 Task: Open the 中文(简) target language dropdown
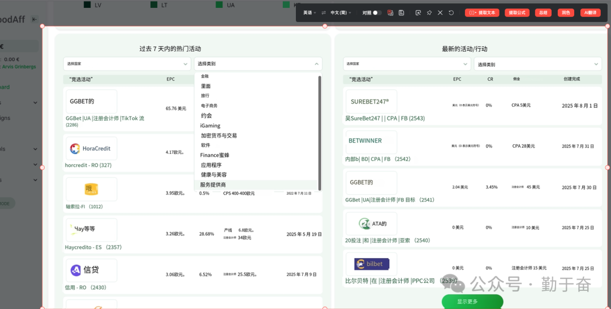(341, 13)
